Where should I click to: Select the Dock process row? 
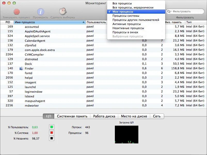pyautogui.click(x=104, y=64)
